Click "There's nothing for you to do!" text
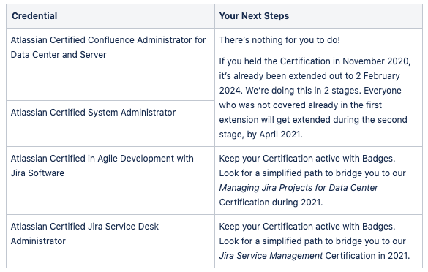The image size is (428, 272). (279, 40)
